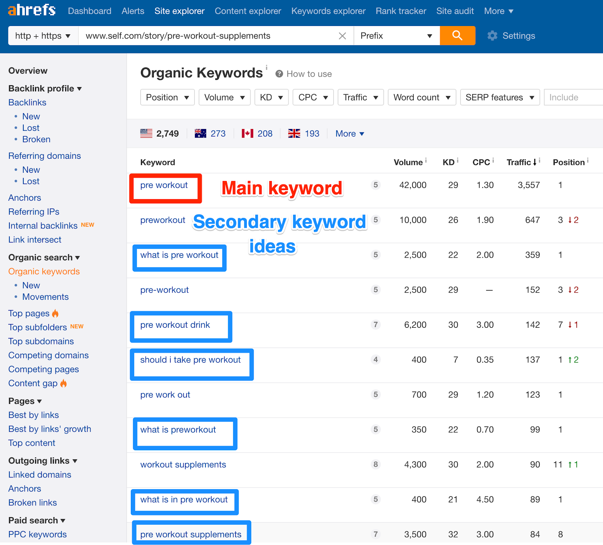Click the Ahrefs logo
Screen dimensions: 603x545
pyautogui.click(x=32, y=10)
